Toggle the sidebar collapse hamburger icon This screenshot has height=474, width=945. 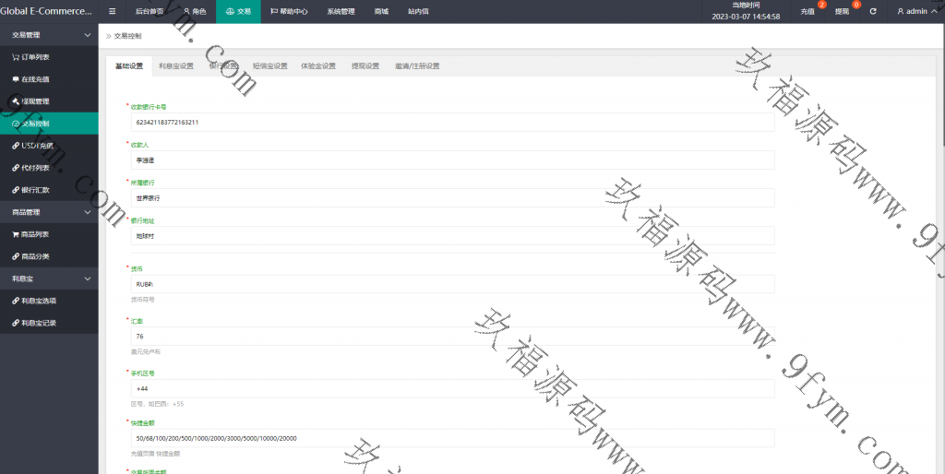click(113, 11)
